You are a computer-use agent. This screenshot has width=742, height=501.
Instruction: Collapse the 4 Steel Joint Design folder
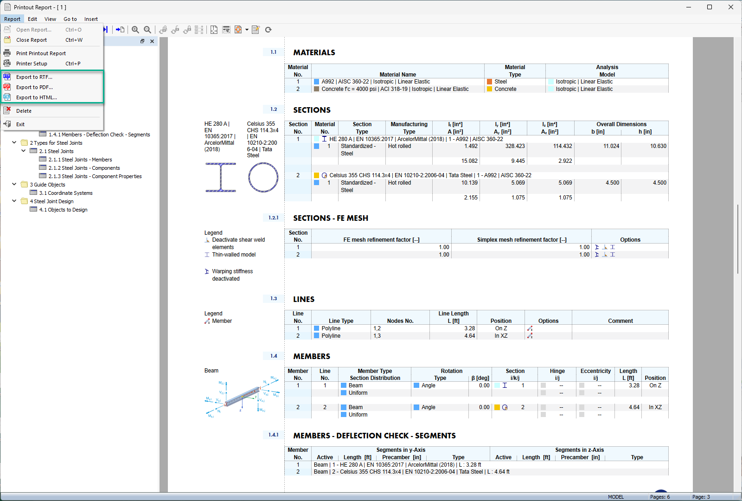click(14, 201)
